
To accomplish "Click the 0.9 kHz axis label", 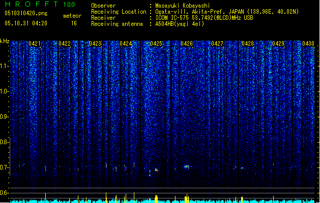I will point(4,117).
